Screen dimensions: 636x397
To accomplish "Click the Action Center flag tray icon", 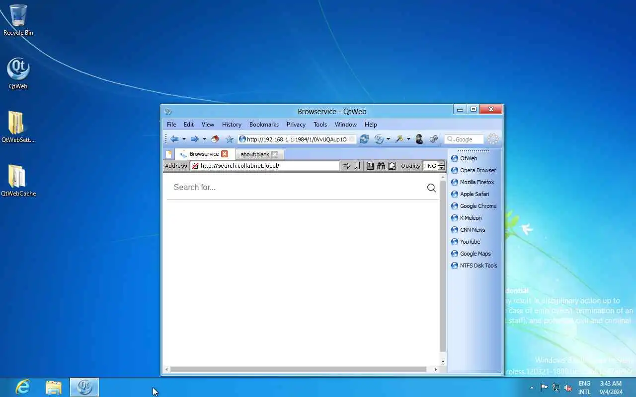I will (544, 388).
